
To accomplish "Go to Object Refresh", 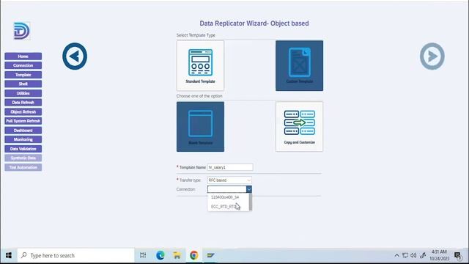I will pyautogui.click(x=23, y=112).
